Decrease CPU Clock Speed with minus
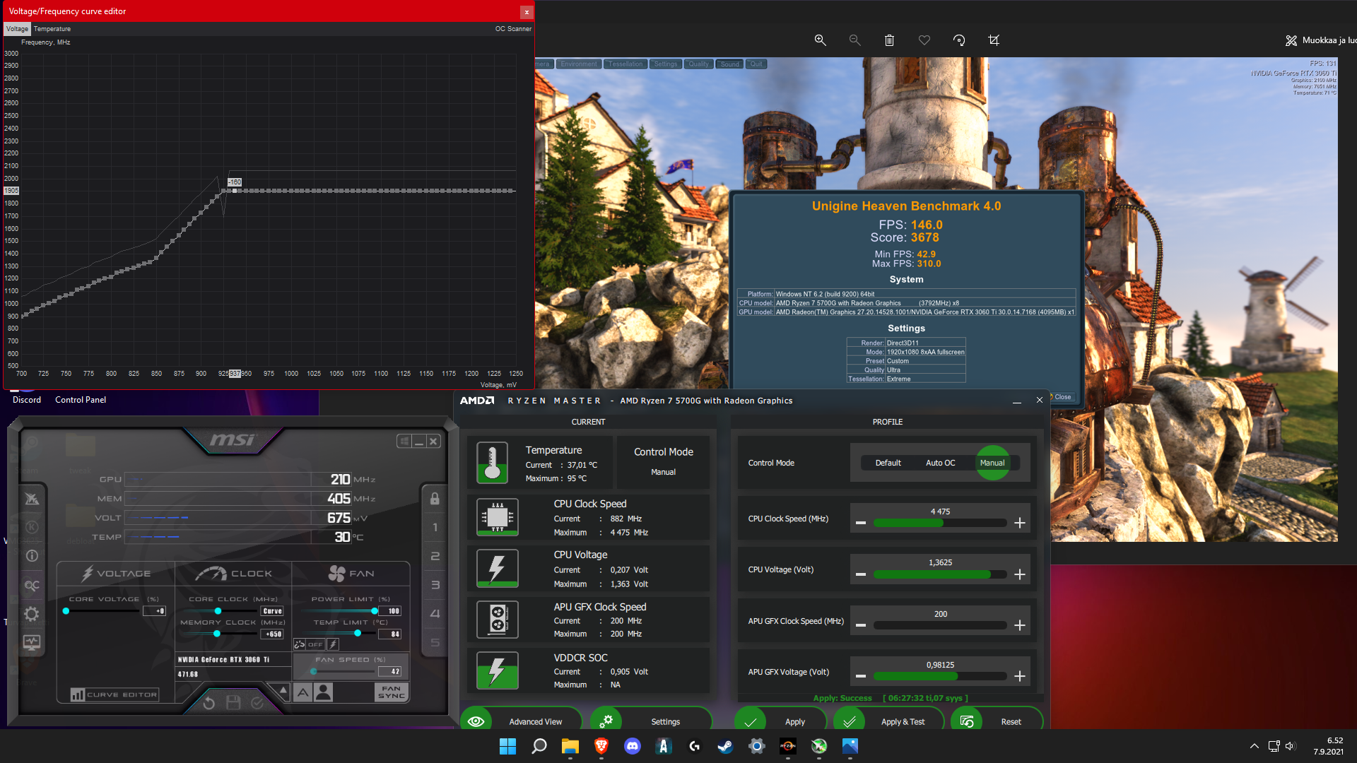The width and height of the screenshot is (1357, 763). [861, 523]
